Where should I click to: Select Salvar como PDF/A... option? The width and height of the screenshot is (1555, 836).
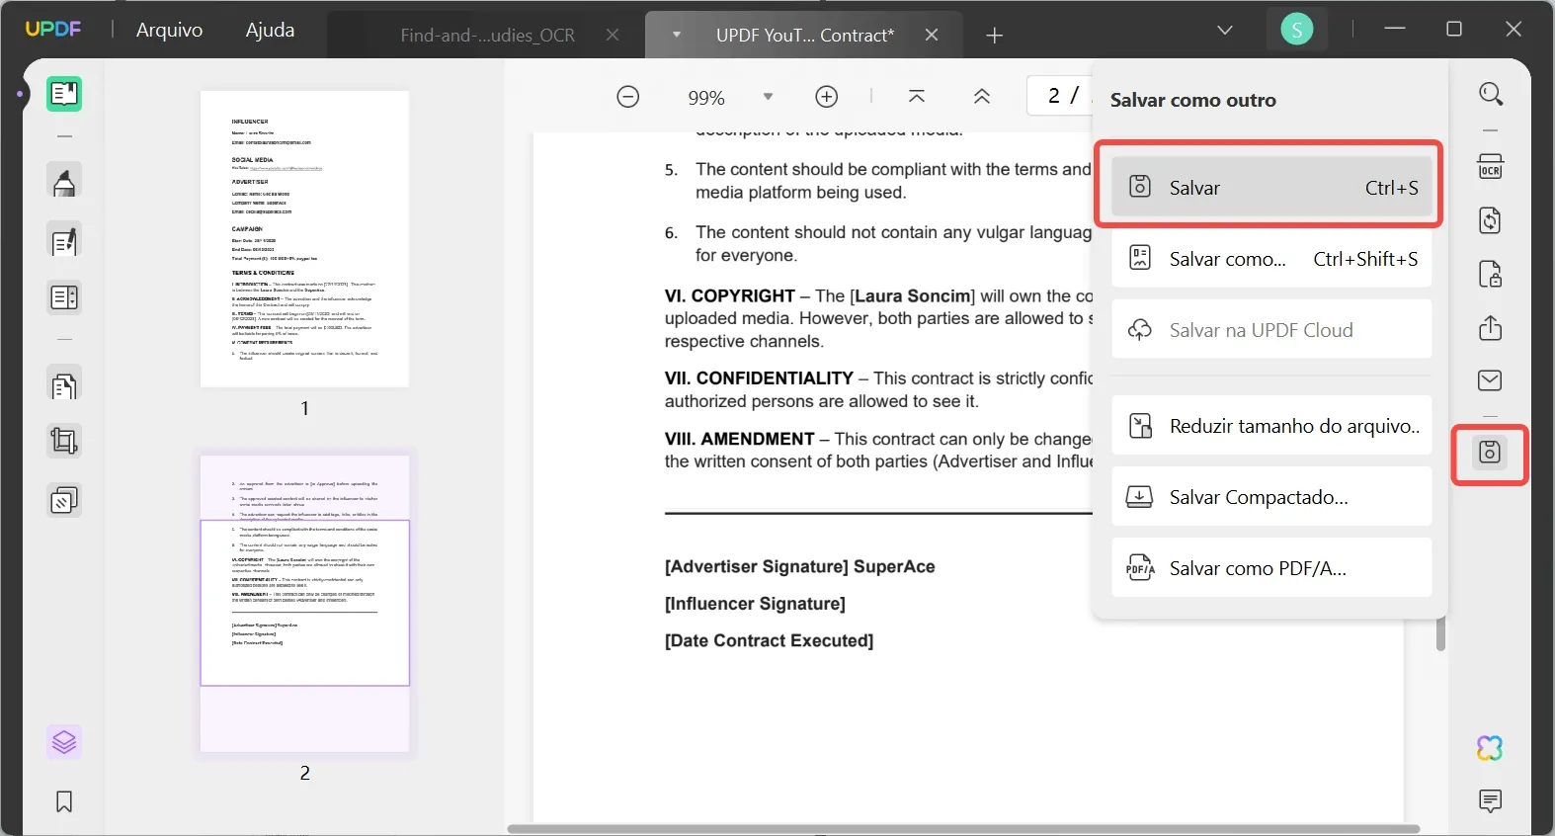click(x=1271, y=568)
